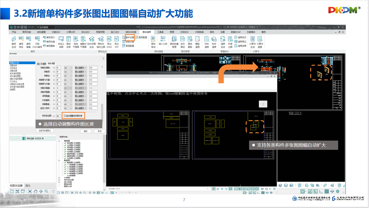The height and width of the screenshot is (208, 369).
Task: Open the PC全功能版 version dropdown
Action: point(46,27)
